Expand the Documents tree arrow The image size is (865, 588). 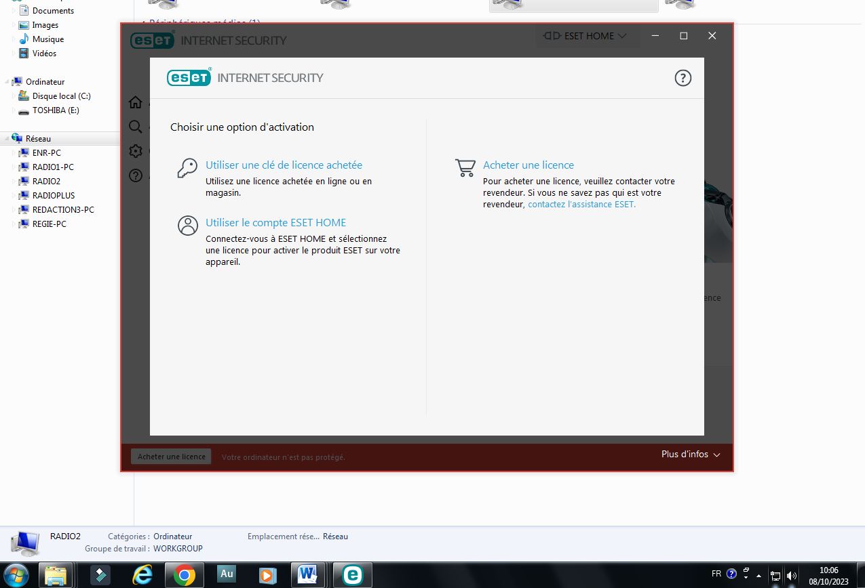(x=14, y=11)
